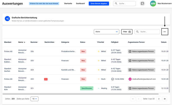Image resolution: width=172 pixels, height=105 pixels.
Task: Expand rows per page dropdown
Action: click(x=34, y=99)
